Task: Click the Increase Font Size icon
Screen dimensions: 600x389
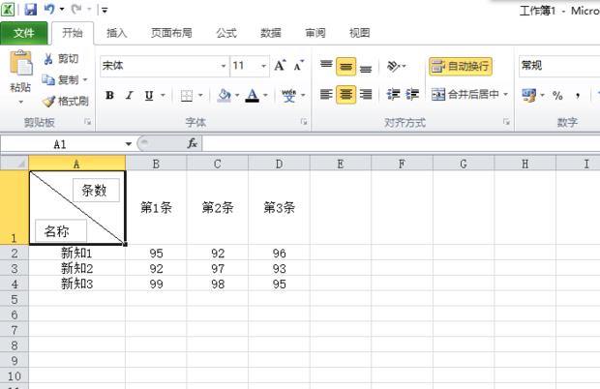Action: click(x=280, y=66)
